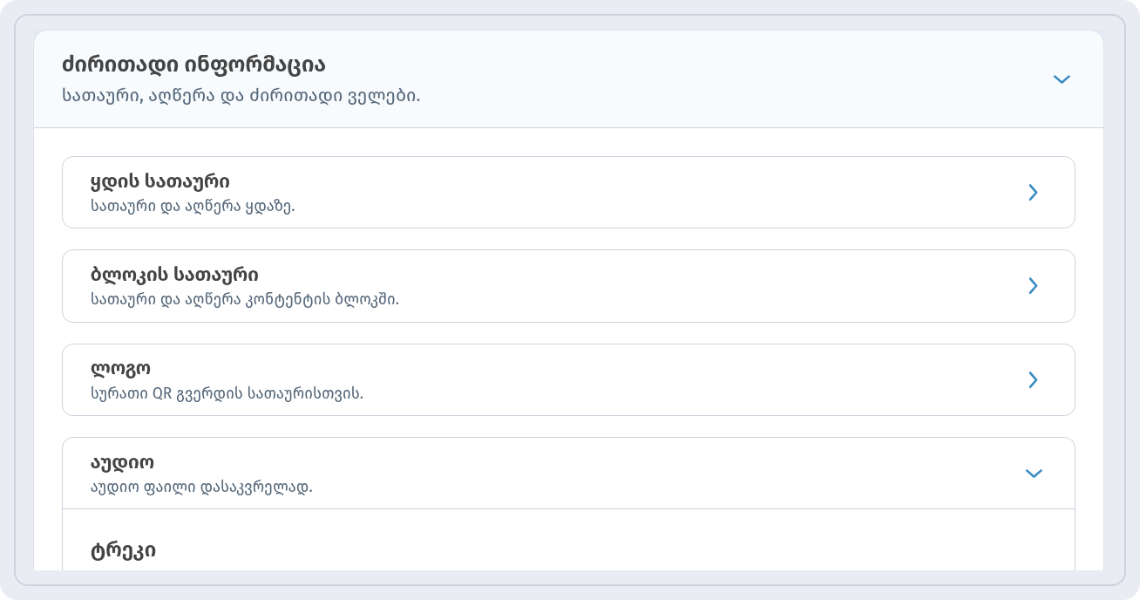Click the title text ბლოკის სათაური

[174, 275]
